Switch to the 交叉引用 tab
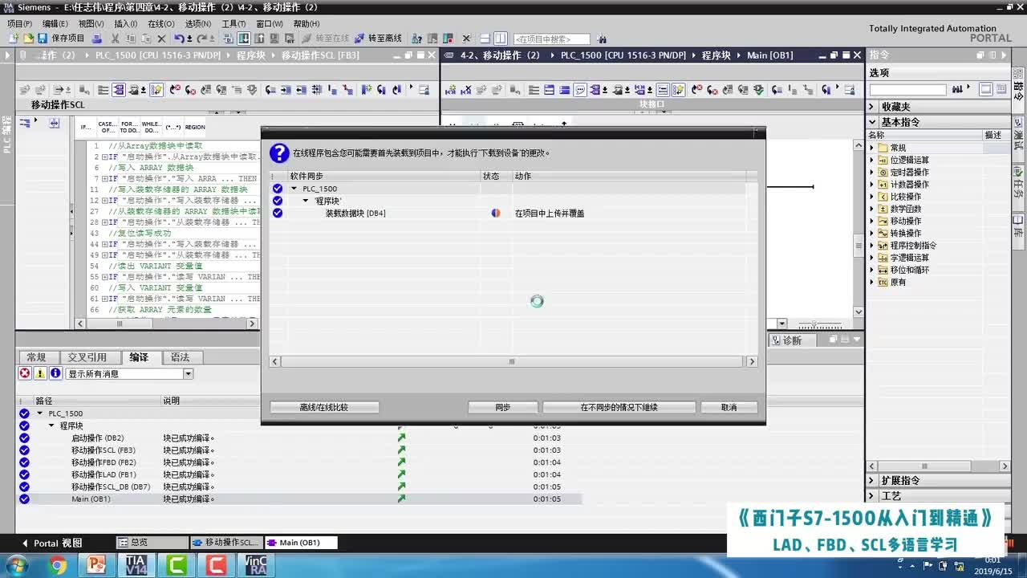Image resolution: width=1027 pixels, height=578 pixels. (x=87, y=357)
